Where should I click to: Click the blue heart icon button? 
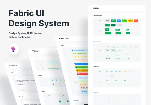115,97
